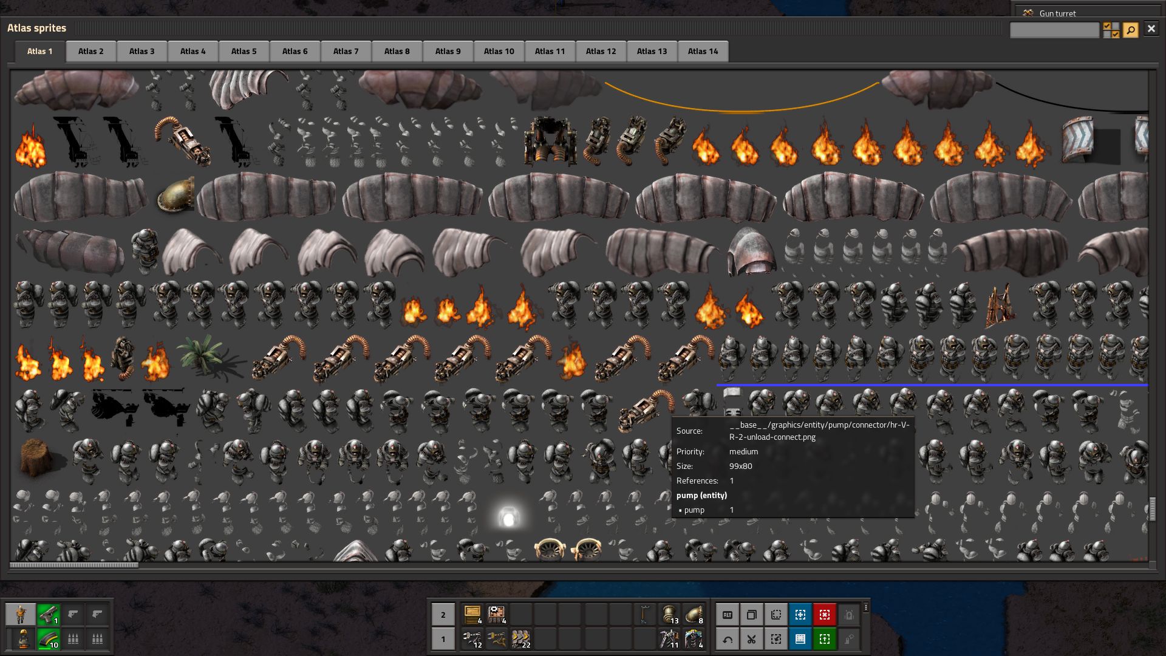Click the quickbar row 1 button
Screen dimensions: 1166x656
443,639
